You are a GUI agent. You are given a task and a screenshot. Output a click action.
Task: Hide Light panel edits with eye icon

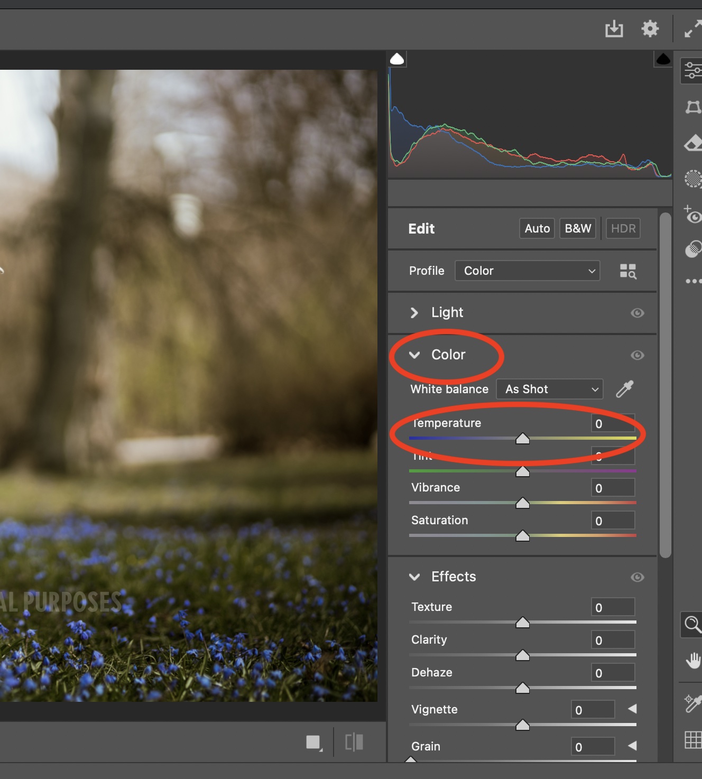637,313
